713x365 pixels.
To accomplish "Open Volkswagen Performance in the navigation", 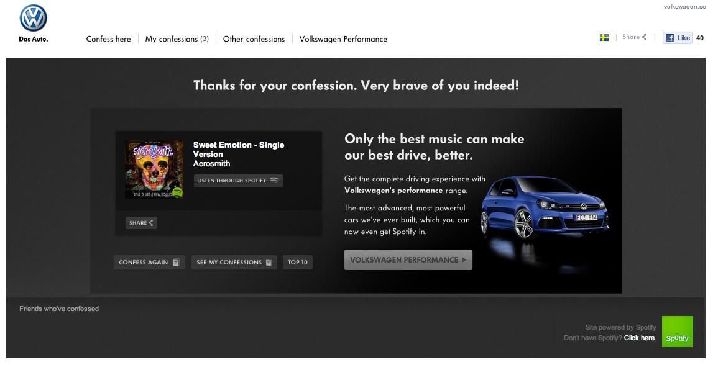I will point(343,39).
